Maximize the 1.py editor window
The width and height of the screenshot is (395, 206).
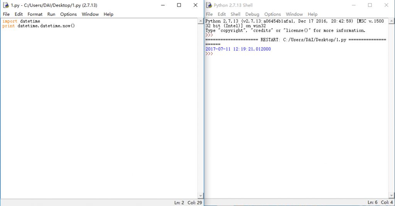pyautogui.click(x=179, y=5)
